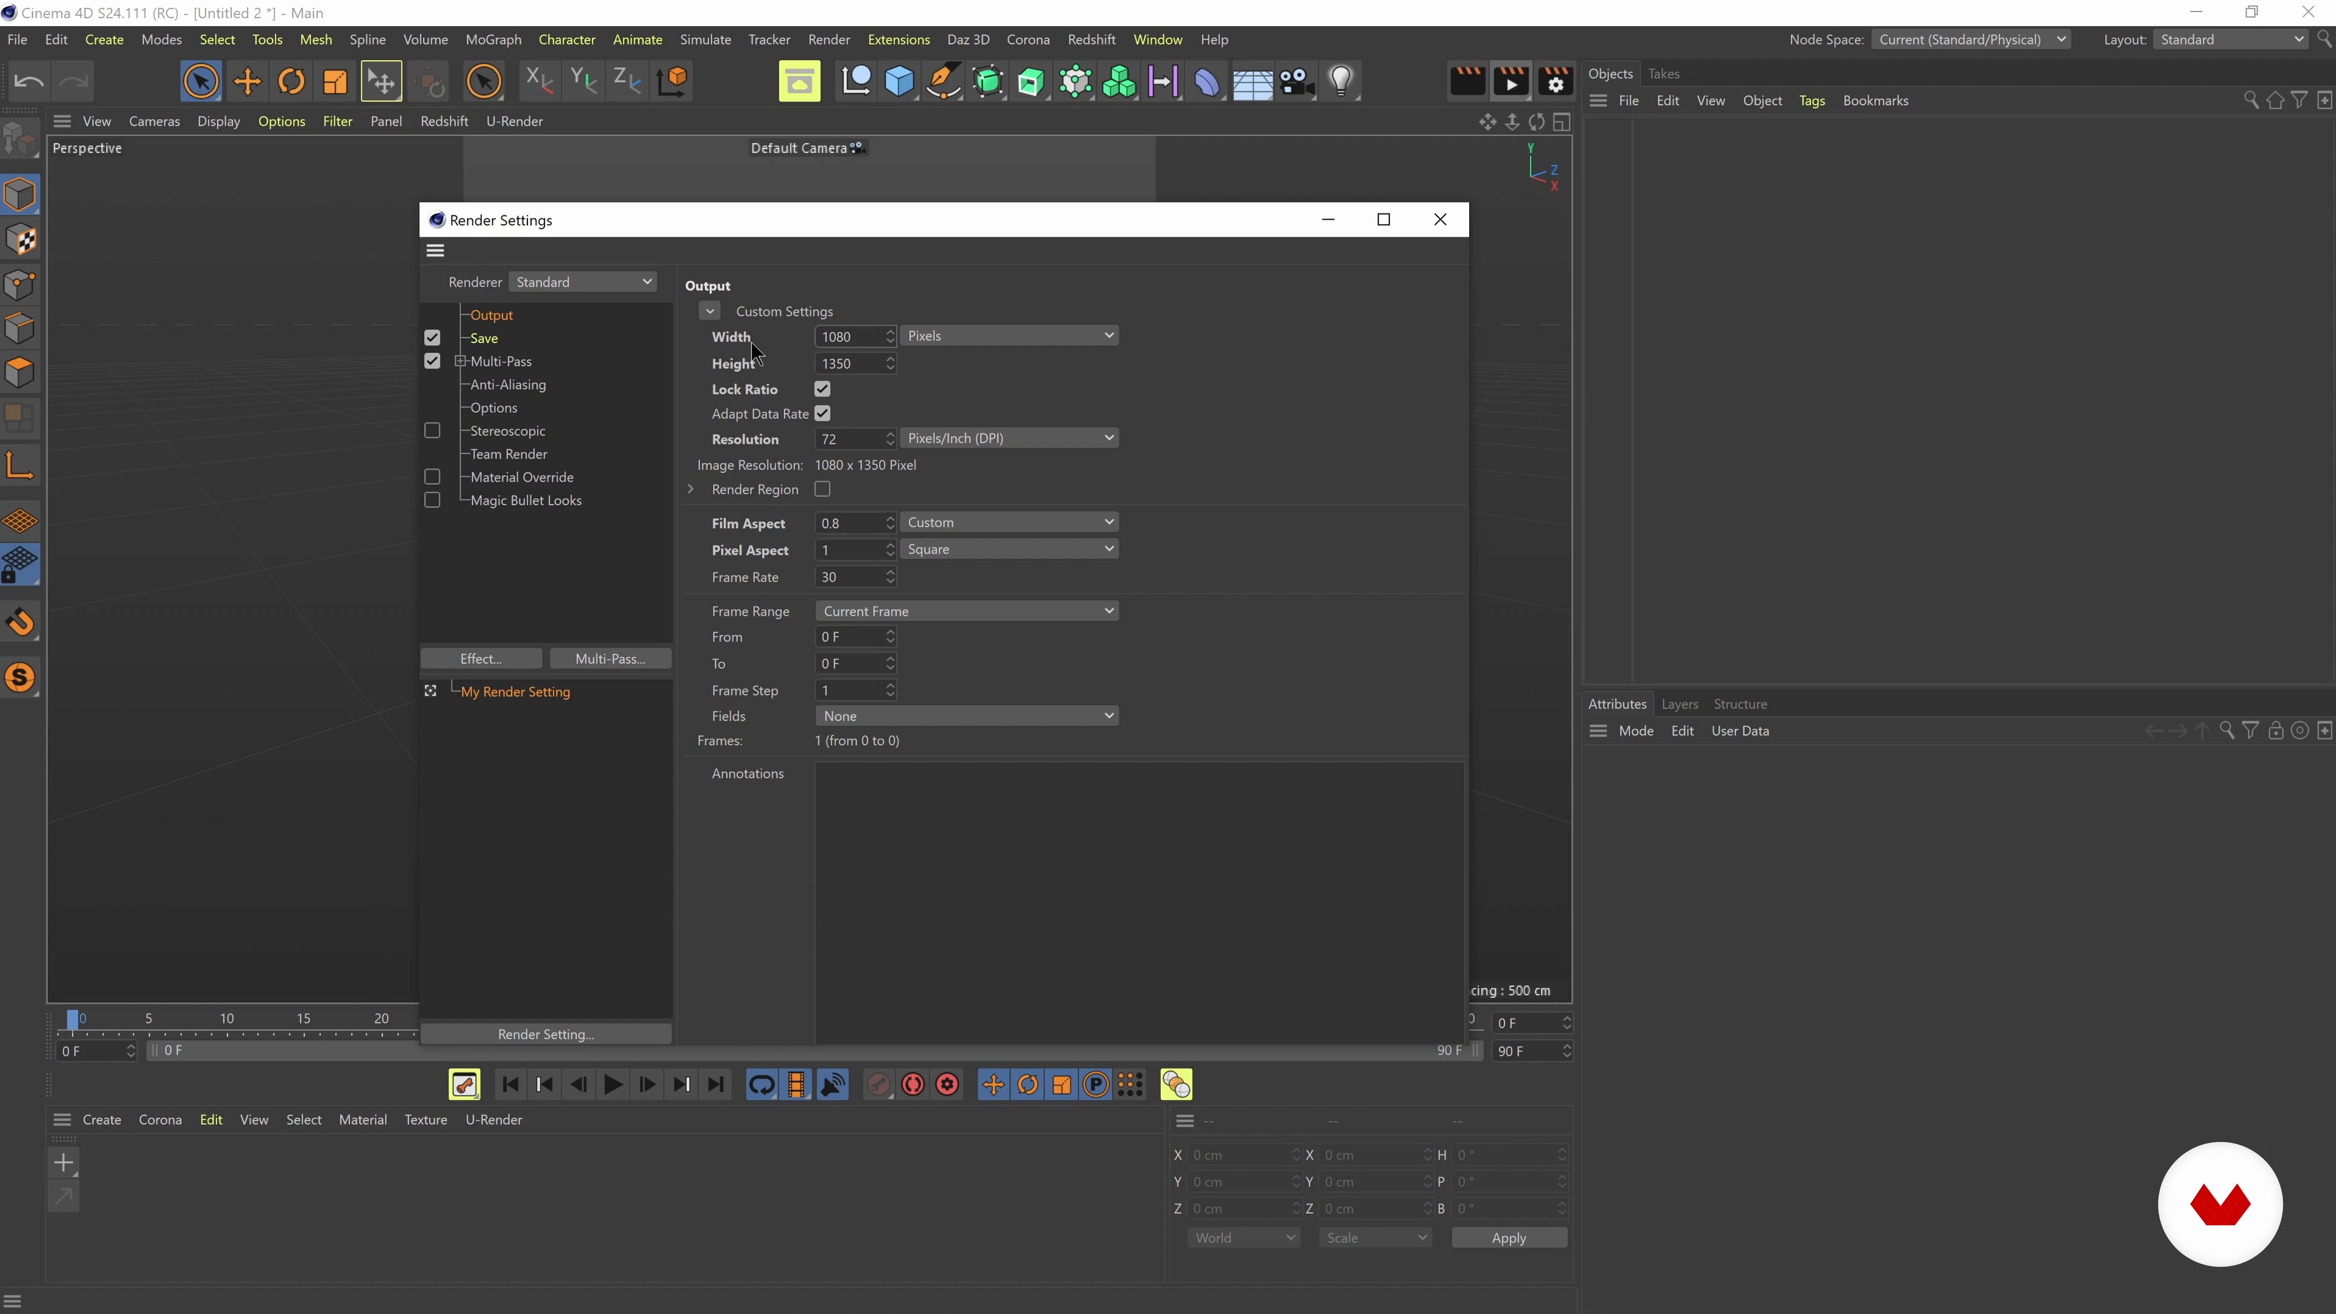Add a Light object
The image size is (2336, 1314).
pos(1341,82)
